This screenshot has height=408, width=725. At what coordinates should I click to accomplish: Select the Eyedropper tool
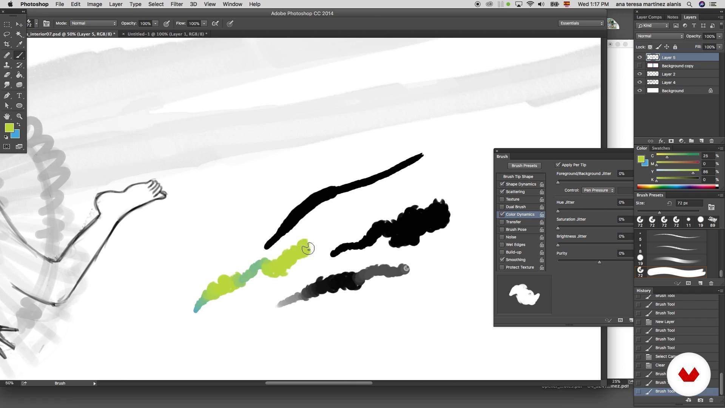click(19, 44)
